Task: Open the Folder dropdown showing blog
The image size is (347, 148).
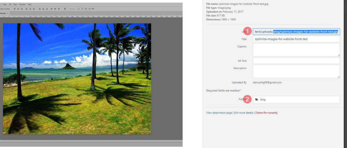Action: (296, 100)
